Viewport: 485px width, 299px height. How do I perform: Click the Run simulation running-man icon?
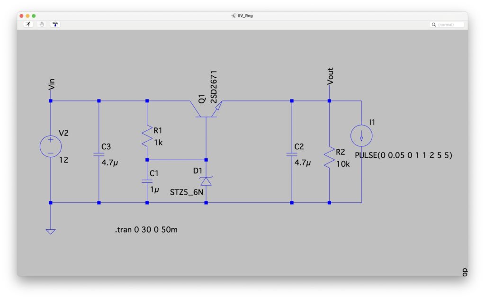[28, 24]
